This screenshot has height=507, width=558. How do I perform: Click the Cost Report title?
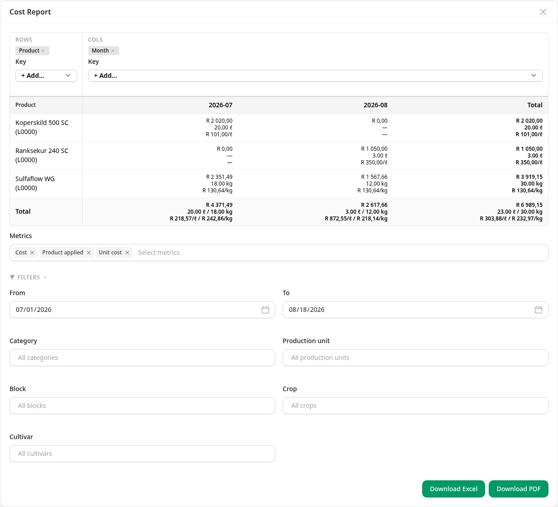30,12
